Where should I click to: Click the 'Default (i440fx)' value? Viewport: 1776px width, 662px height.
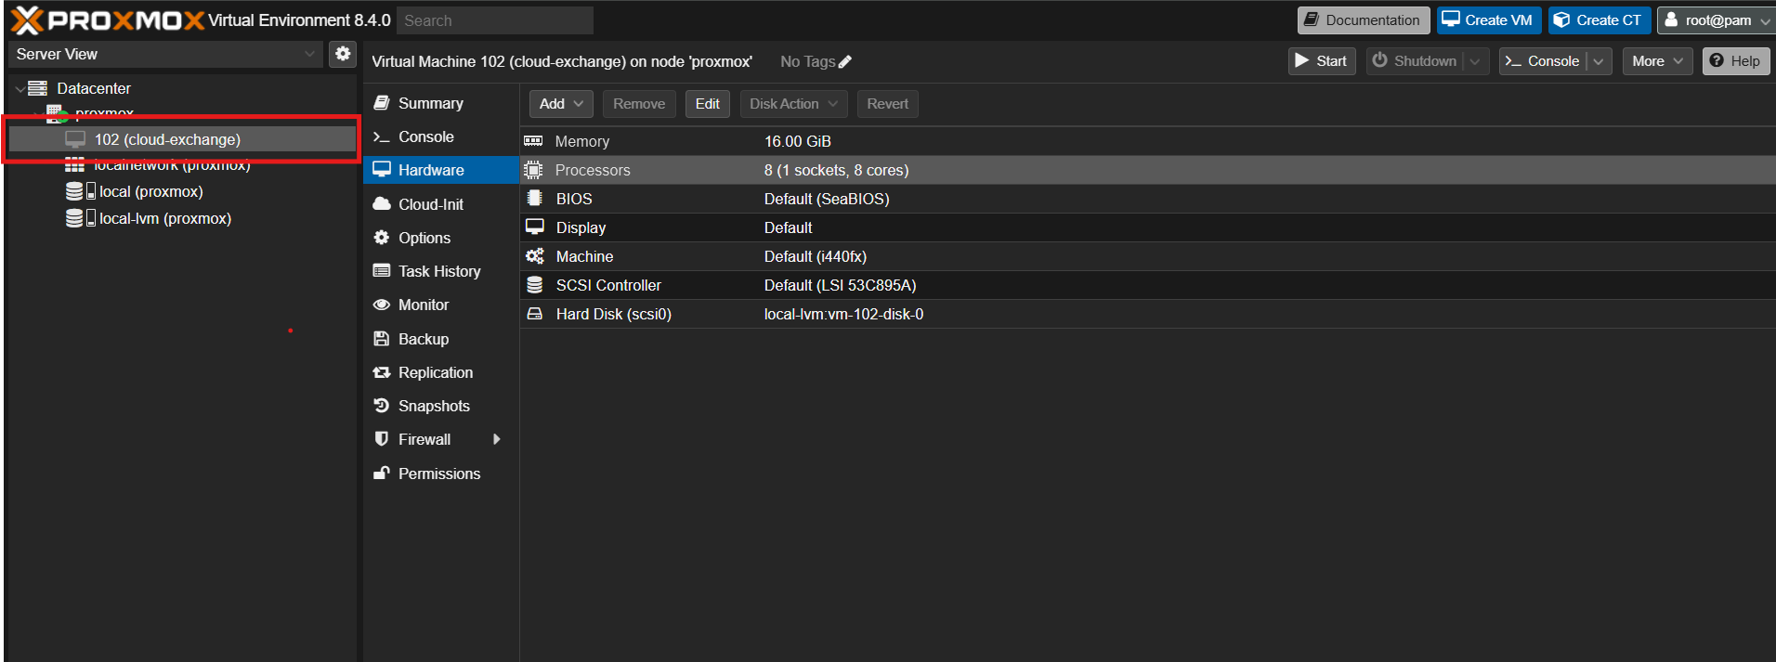816,256
